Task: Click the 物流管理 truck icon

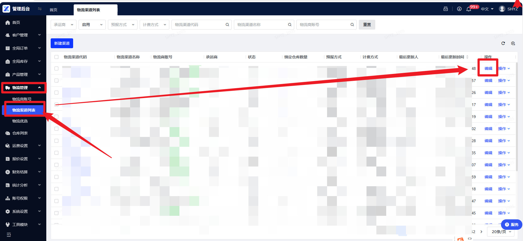Action: click(8, 88)
